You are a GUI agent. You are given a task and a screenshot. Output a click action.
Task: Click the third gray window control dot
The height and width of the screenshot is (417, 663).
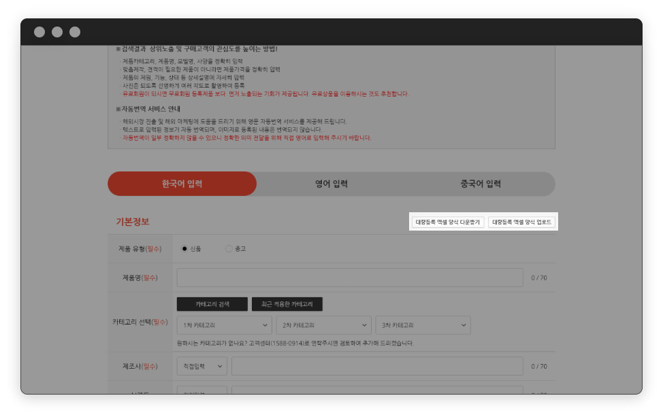(x=75, y=32)
